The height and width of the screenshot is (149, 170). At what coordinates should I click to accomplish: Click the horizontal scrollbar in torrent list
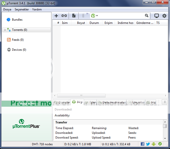point(81,96)
